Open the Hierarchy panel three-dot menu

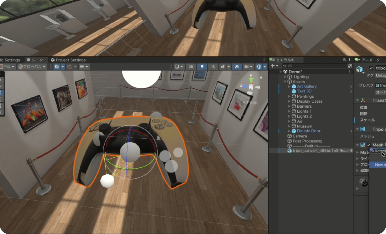coord(350,60)
